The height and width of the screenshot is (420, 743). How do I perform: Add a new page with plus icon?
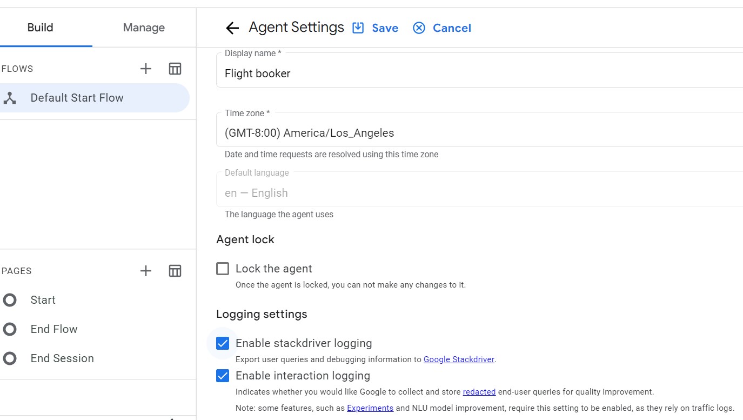coord(146,271)
